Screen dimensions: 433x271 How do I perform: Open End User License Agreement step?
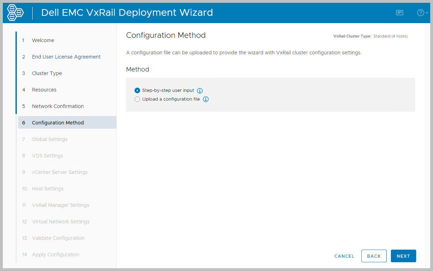coord(66,57)
